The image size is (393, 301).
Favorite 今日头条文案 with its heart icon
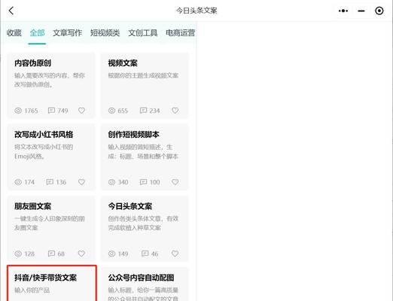tap(175, 254)
